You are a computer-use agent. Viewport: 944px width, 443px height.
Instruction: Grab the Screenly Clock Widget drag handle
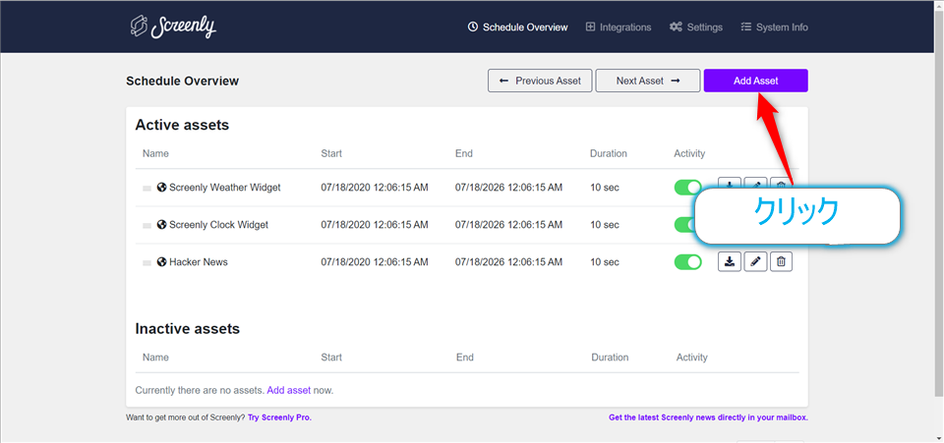147,225
